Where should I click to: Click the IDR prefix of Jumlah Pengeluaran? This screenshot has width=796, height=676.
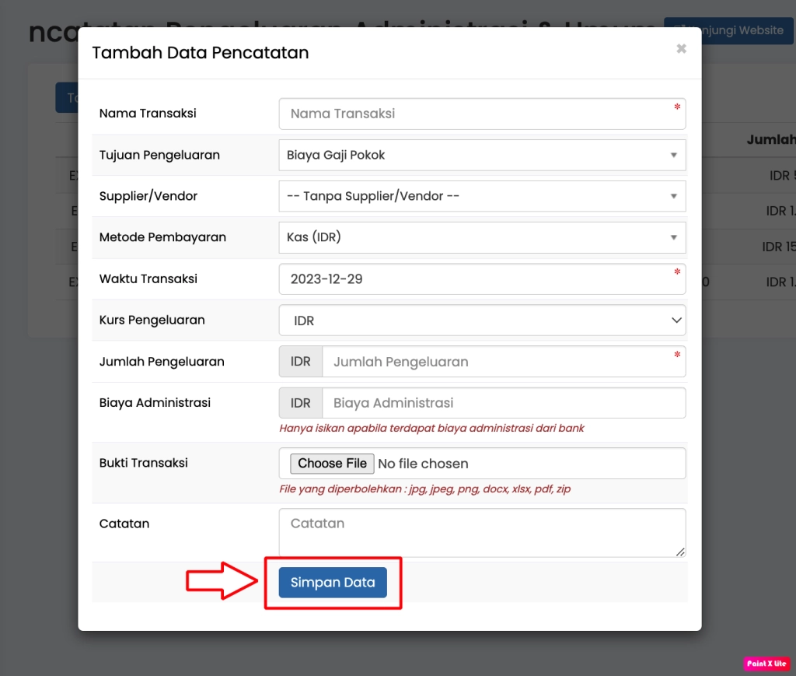click(x=301, y=362)
